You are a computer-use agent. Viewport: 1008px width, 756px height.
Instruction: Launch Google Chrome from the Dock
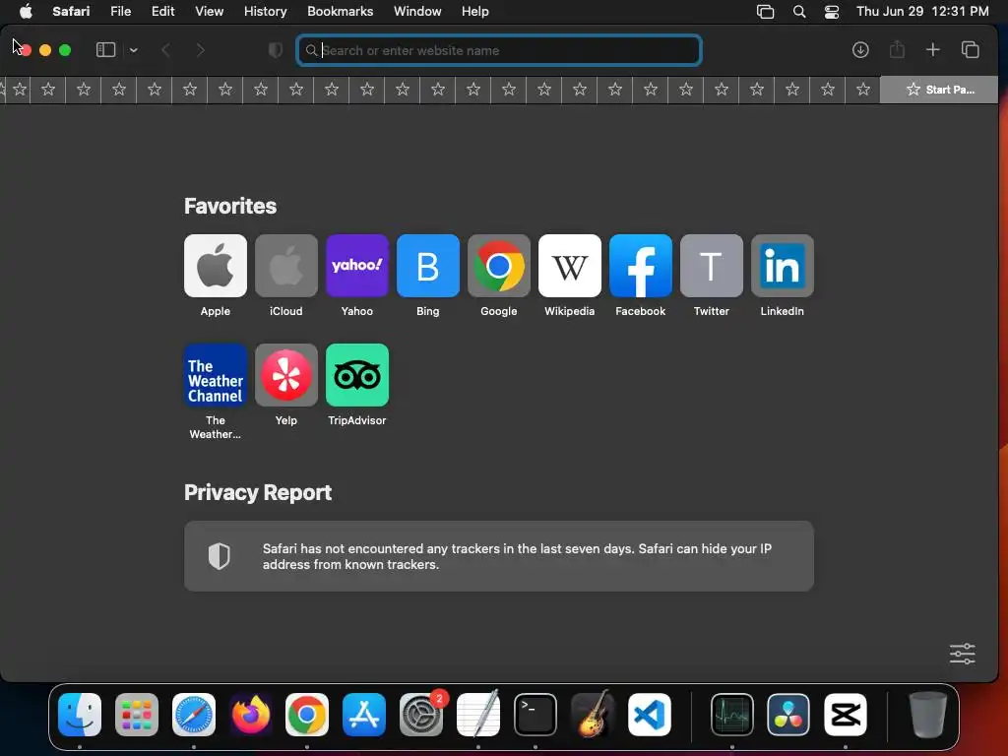(307, 715)
